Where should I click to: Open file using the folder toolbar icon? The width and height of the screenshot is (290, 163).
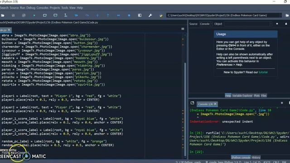coord(3,15)
